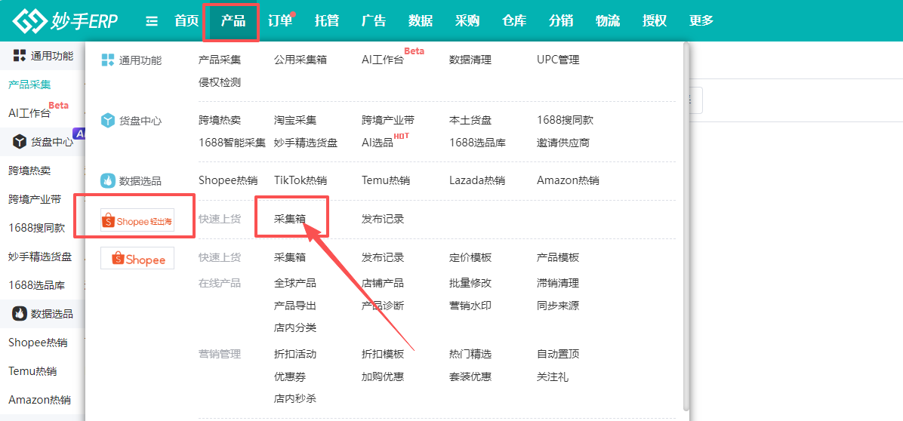903x421 pixels.
Task: Open Lazada热销 link
Action: pos(477,180)
